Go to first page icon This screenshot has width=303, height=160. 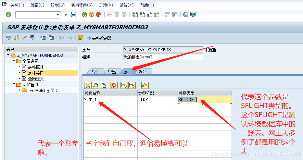pos(135,15)
